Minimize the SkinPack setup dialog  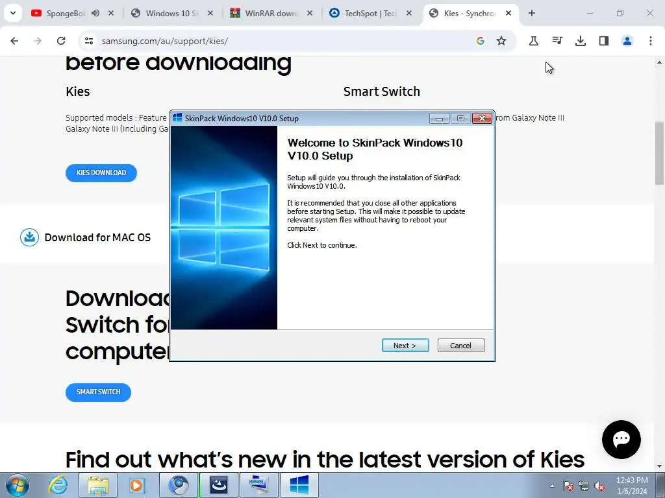point(439,119)
